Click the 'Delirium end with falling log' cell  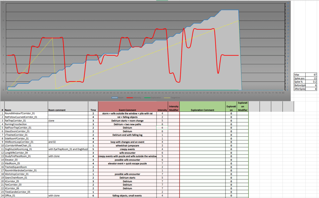tap(127, 135)
